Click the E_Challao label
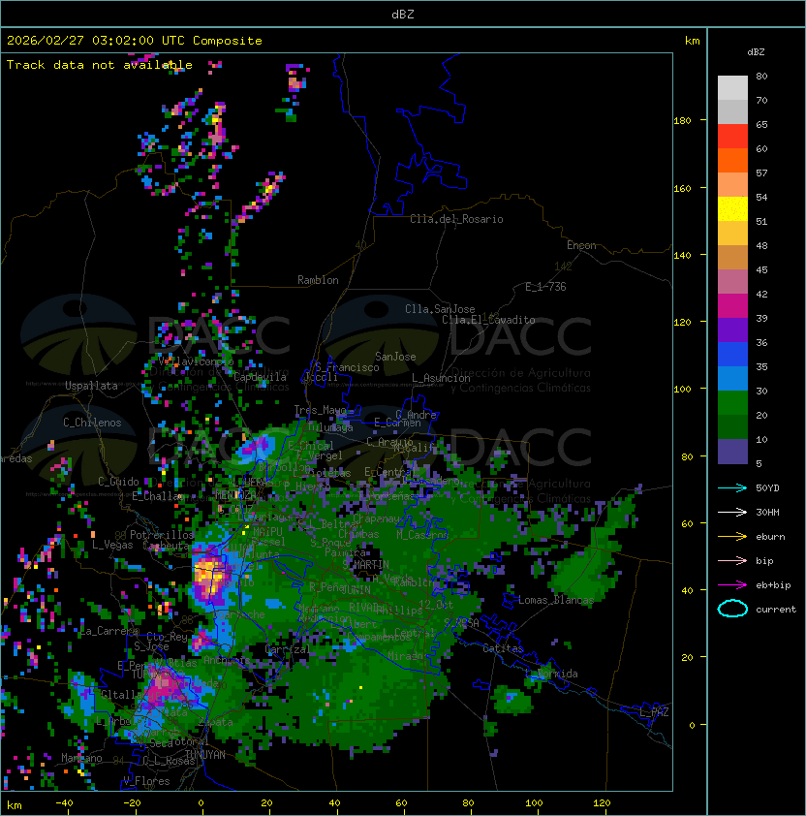This screenshot has height=816, width=806. click(157, 496)
